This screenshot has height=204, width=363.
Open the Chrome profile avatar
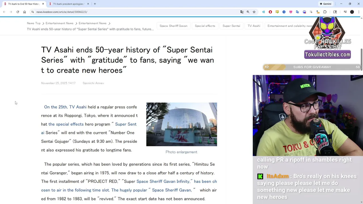352,12
